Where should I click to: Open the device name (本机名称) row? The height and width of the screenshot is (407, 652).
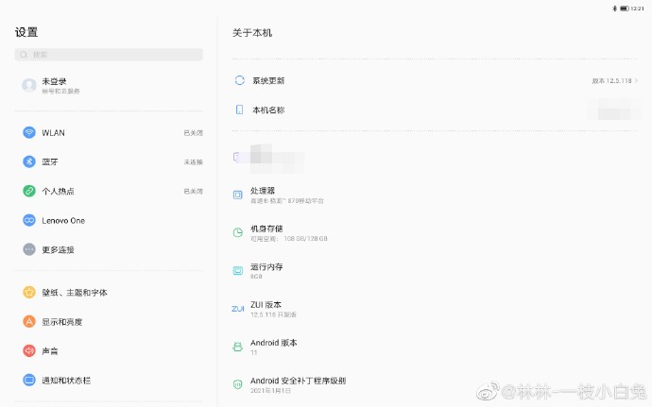click(435, 110)
